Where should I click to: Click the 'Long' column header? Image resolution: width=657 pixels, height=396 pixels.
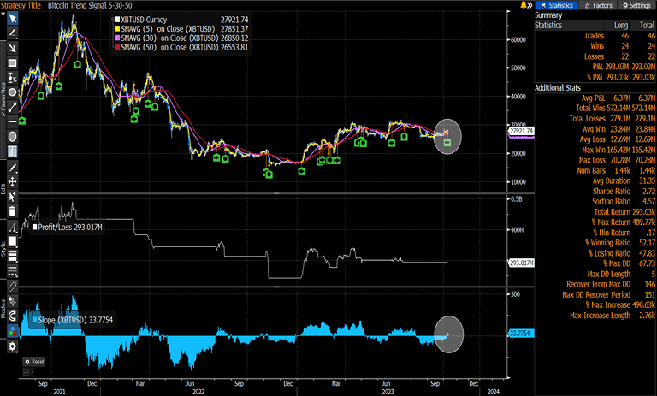pyautogui.click(x=621, y=26)
